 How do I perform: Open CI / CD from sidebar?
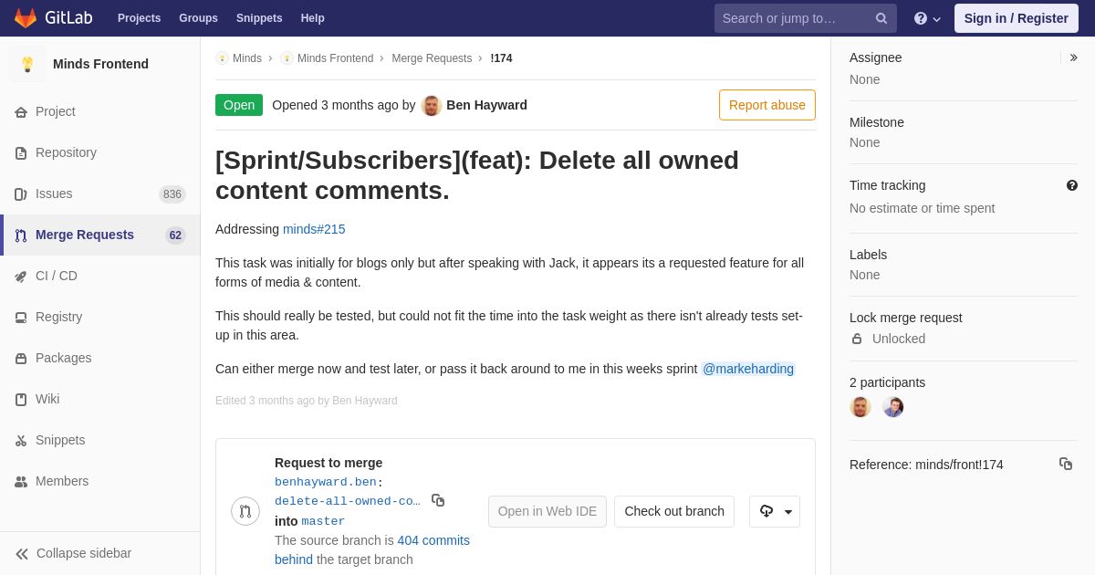[x=56, y=276]
